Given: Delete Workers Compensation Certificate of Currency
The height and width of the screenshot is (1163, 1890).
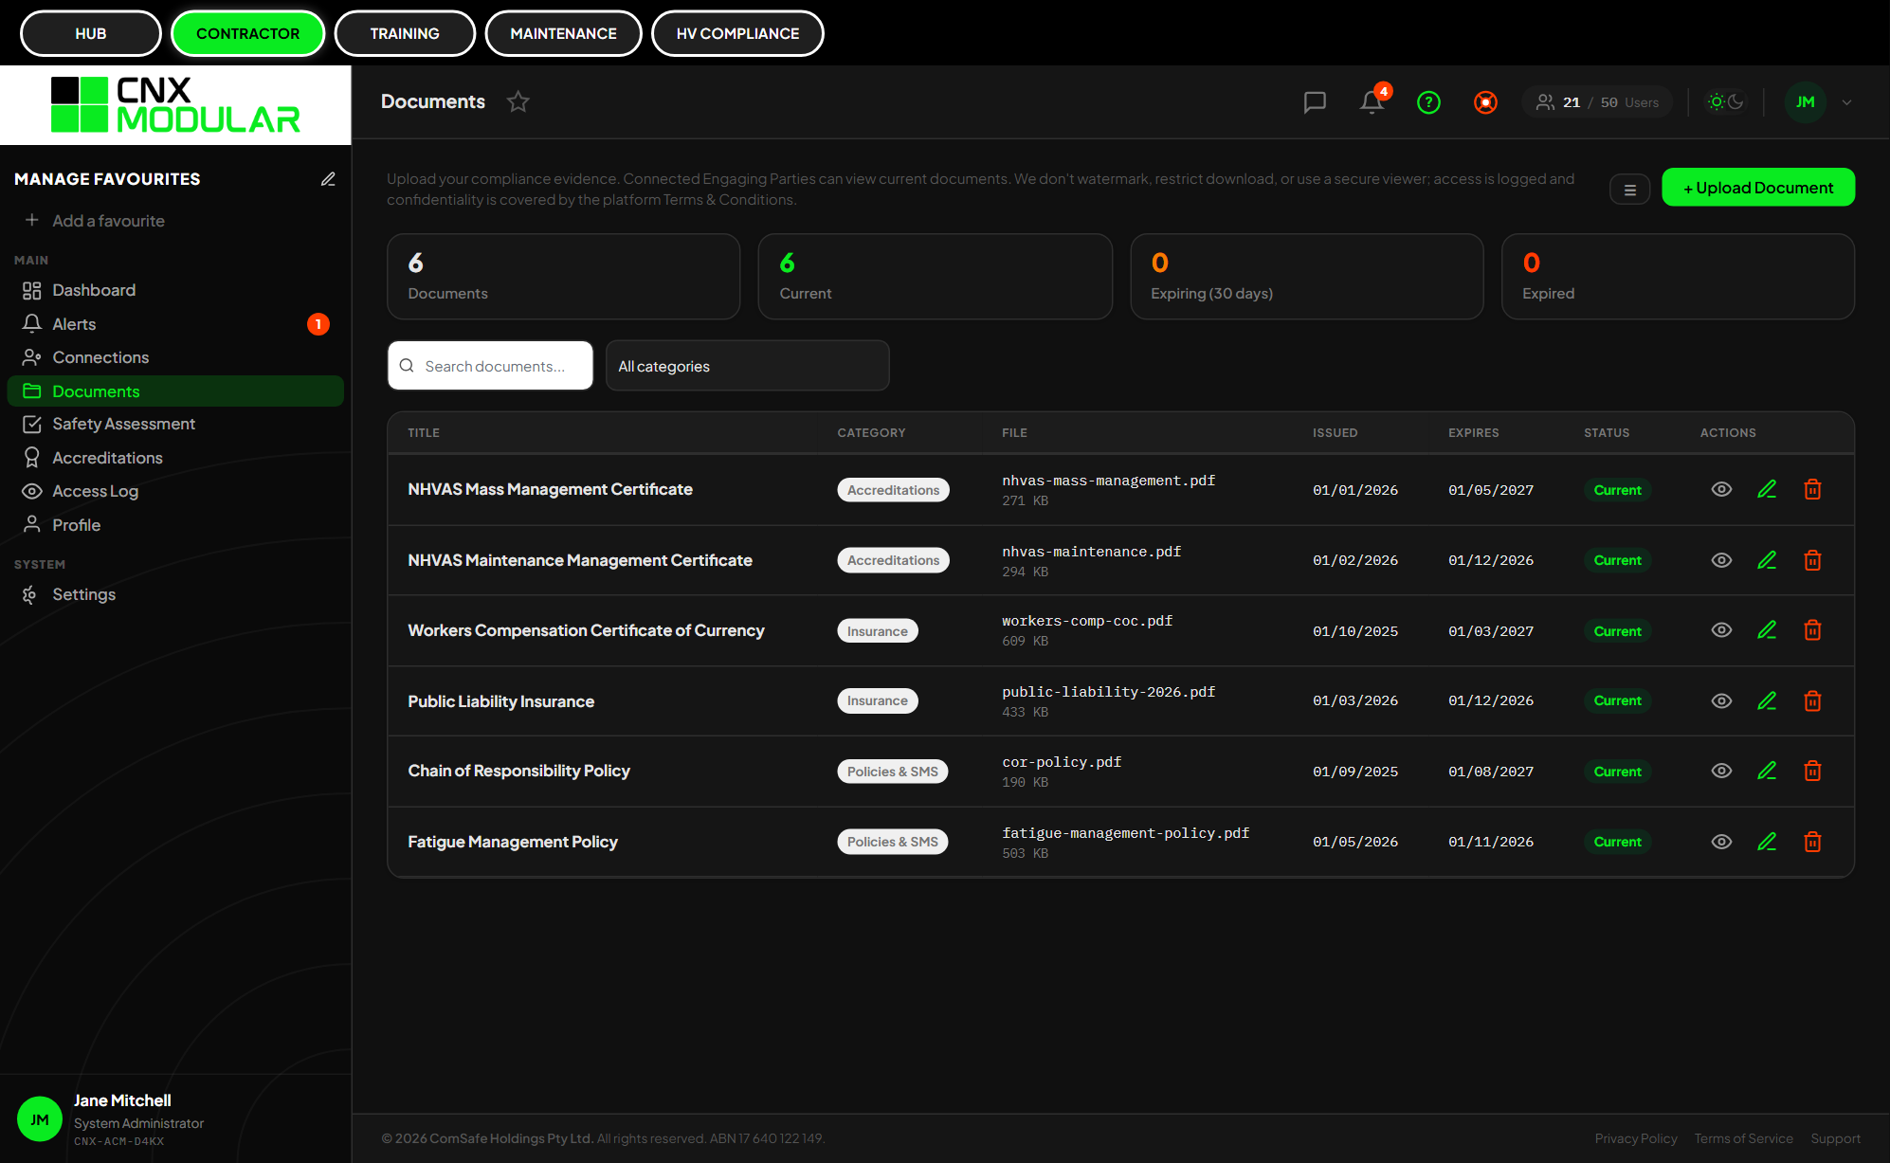Looking at the screenshot, I should (1812, 630).
